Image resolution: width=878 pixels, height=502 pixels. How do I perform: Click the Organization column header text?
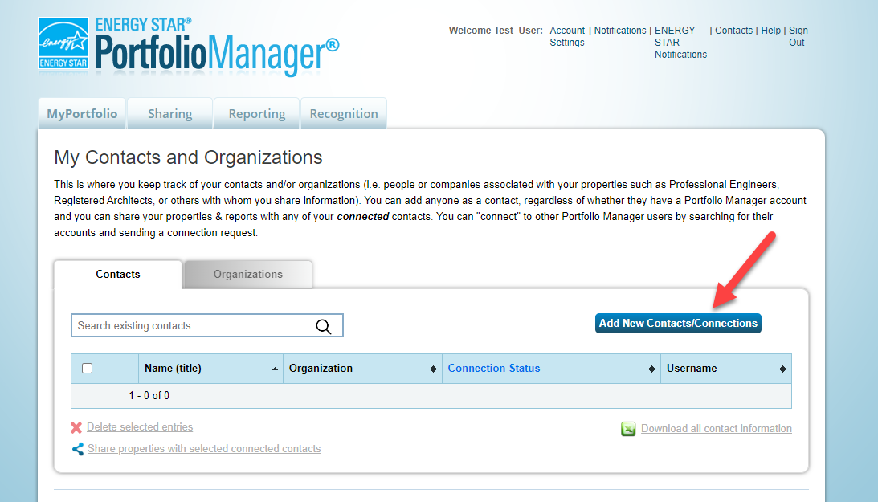pos(321,368)
